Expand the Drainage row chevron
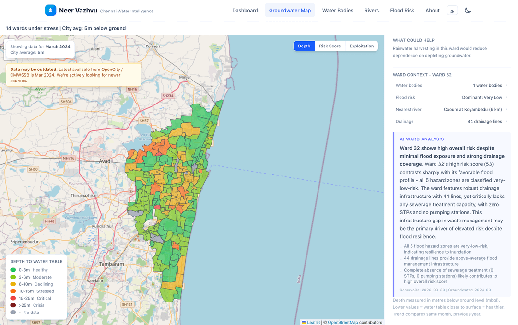The width and height of the screenshot is (518, 325). [x=506, y=122]
